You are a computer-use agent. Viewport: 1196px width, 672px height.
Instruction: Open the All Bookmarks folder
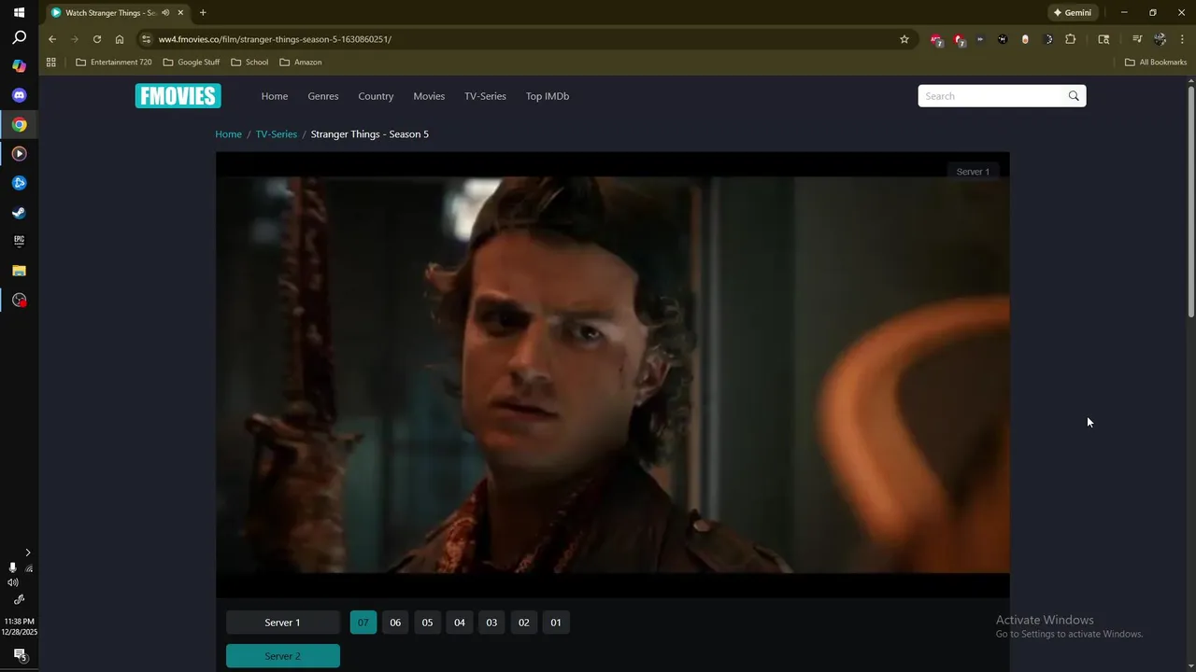[x=1156, y=63]
